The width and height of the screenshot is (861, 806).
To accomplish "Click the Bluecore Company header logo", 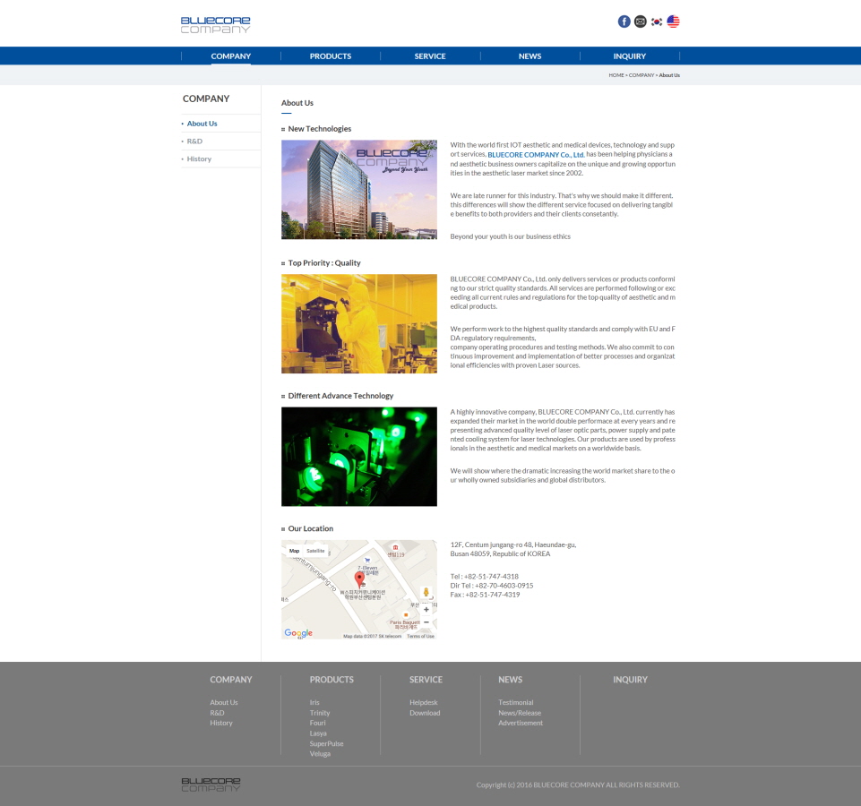I will pos(215,25).
